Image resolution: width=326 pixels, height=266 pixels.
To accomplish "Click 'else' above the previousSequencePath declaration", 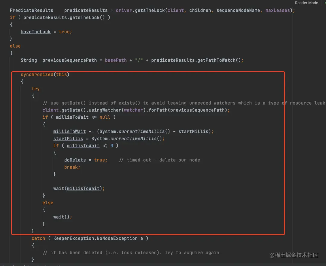I will (x=15, y=46).
